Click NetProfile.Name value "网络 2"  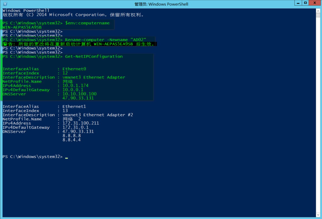pos(72,119)
